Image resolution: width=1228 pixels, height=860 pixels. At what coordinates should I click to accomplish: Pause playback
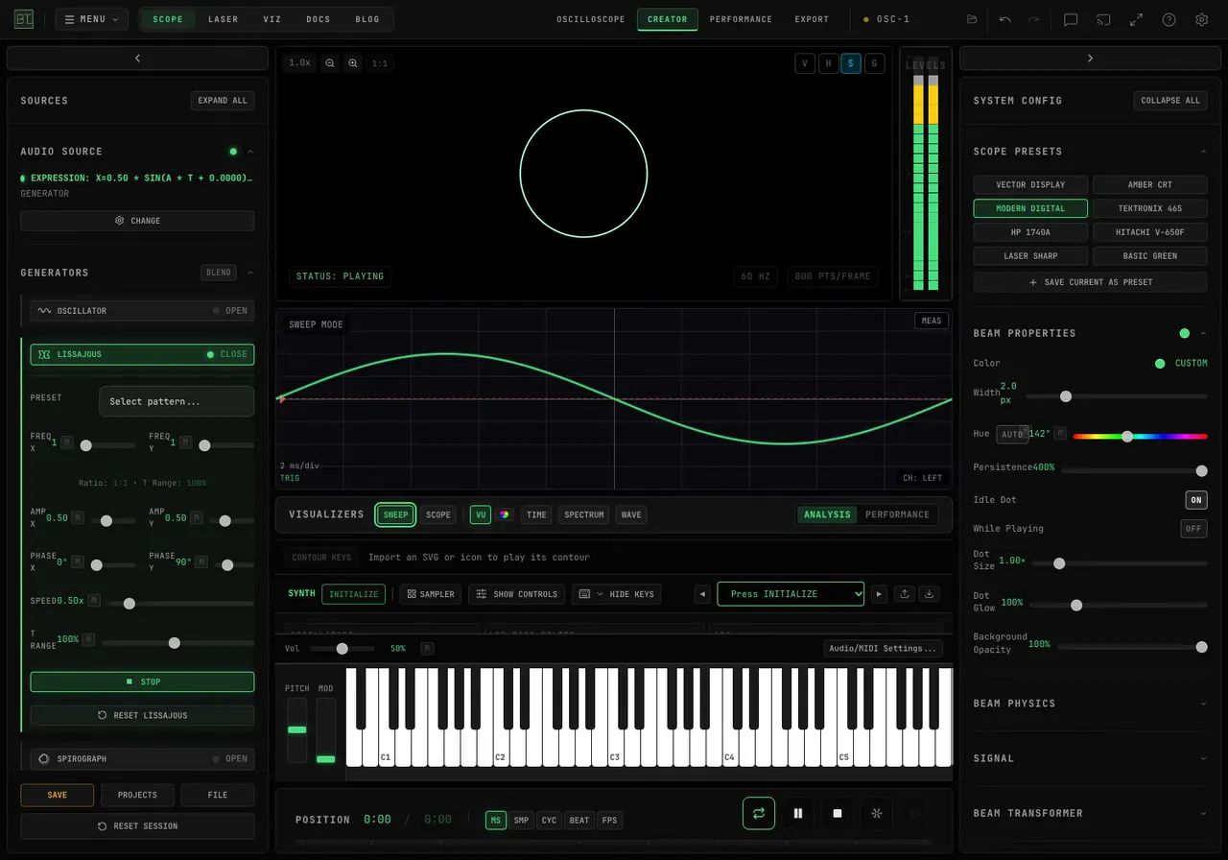798,813
